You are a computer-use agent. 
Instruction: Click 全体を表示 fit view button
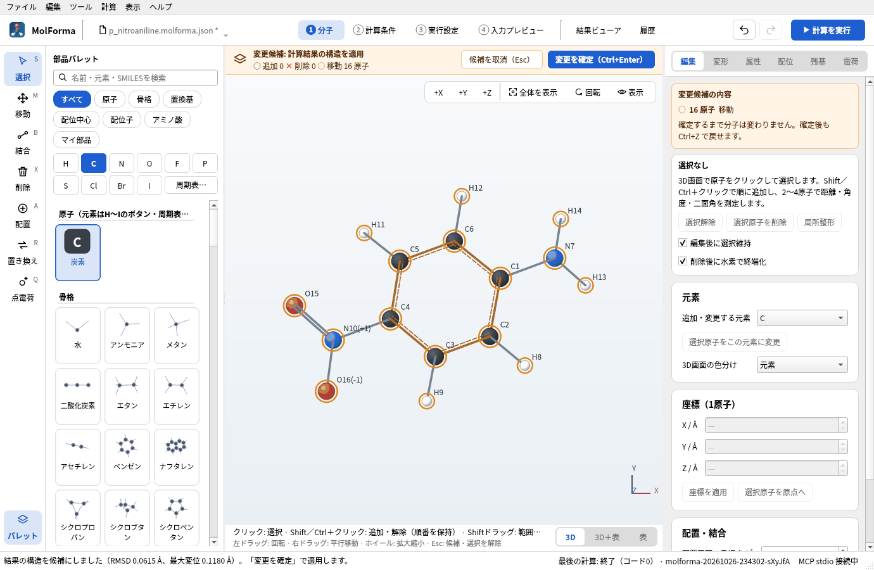533,92
